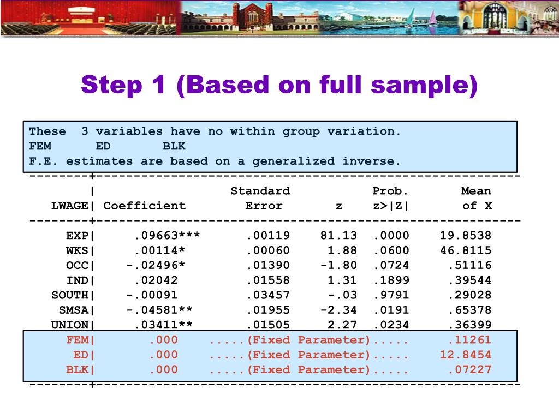
Task: Click the red 'BLK' row label
Action: pyautogui.click(x=76, y=370)
